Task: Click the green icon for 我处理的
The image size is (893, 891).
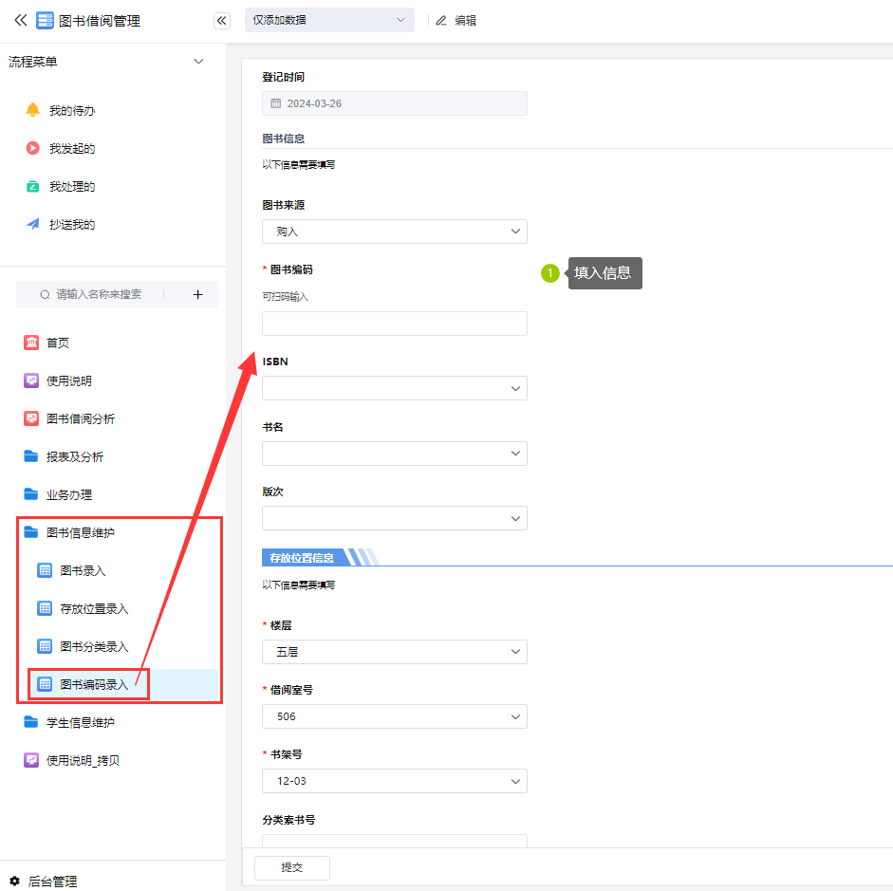Action: click(33, 186)
